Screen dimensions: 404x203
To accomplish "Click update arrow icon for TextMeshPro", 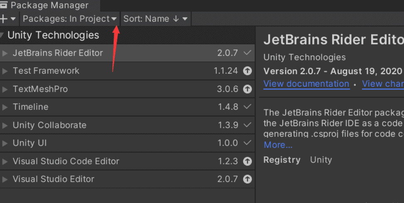I will 247,89.
